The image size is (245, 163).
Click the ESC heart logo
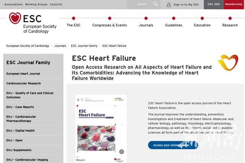(x=15, y=19)
